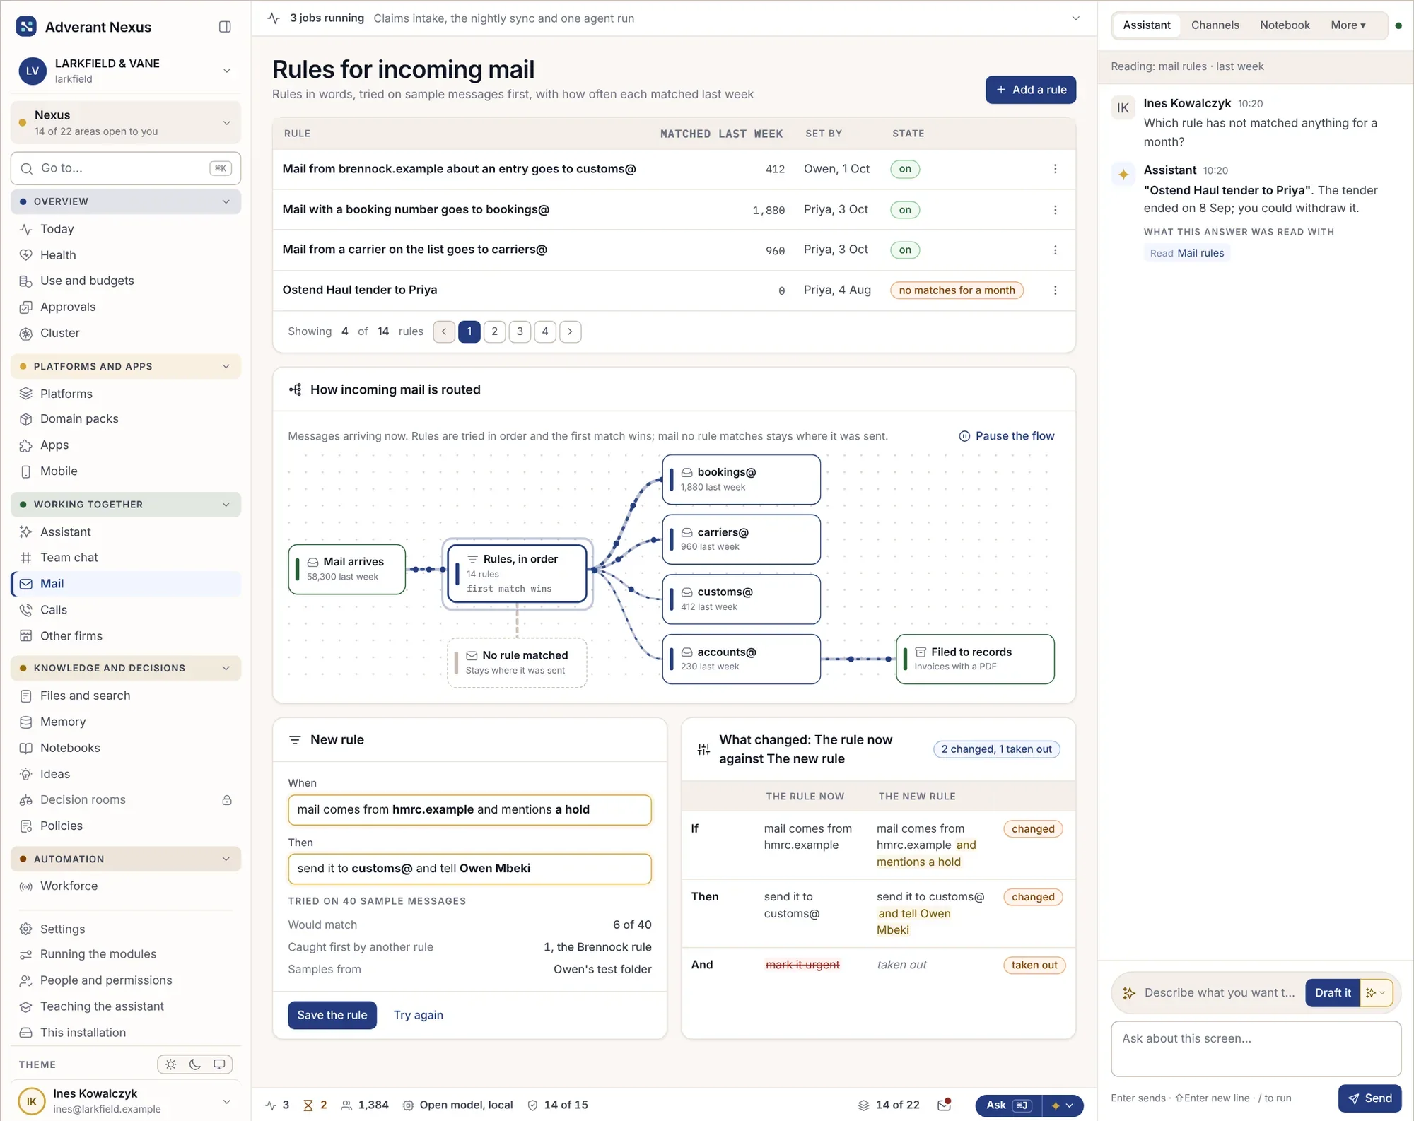
Task: Click the Adverant Nexus logo icon
Action: pos(26,27)
